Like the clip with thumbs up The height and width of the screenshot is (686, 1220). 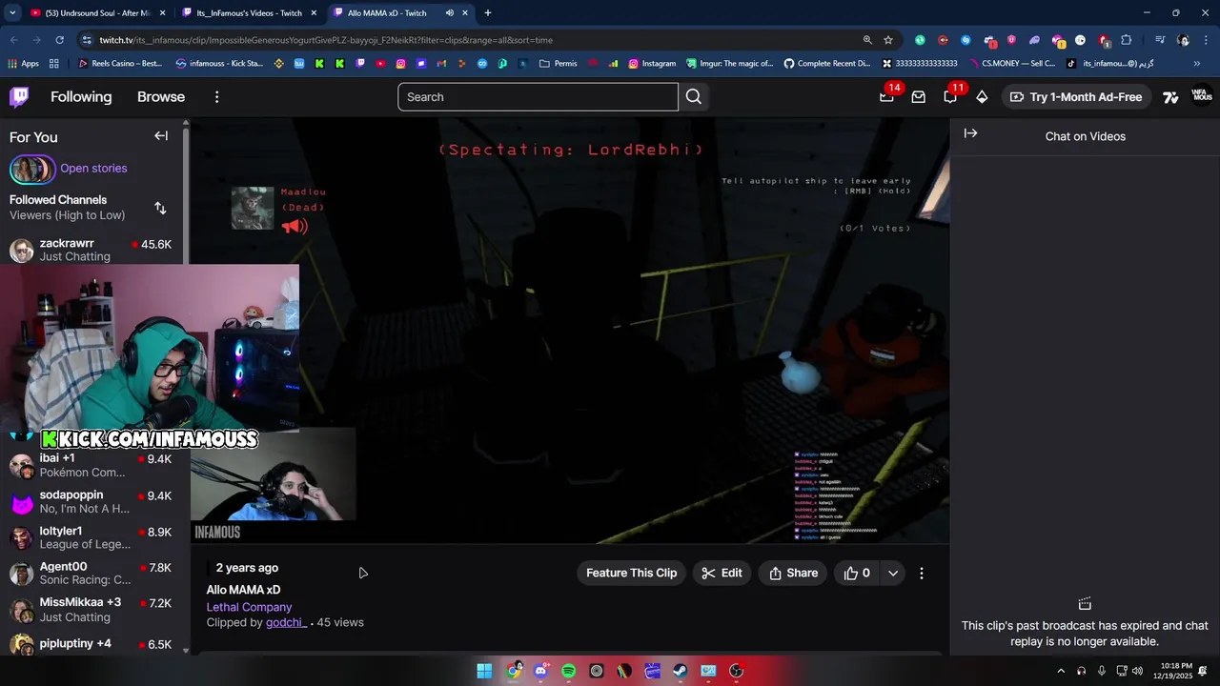click(x=856, y=573)
